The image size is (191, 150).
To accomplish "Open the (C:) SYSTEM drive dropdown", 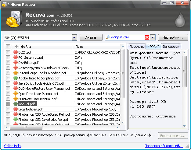I will 74,37.
